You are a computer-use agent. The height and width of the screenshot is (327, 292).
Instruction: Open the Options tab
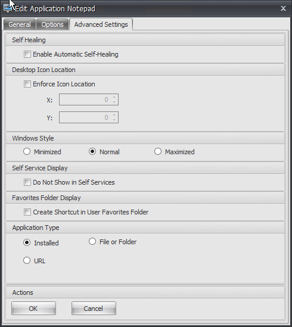[52, 24]
